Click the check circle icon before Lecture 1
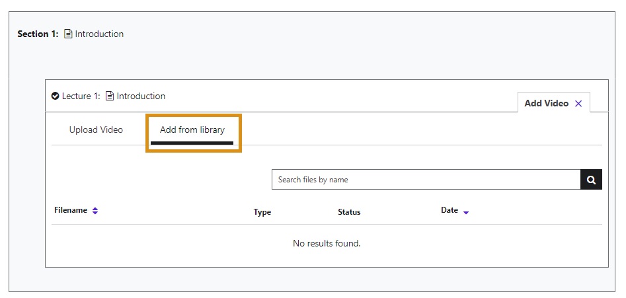This screenshot has width=626, height=298. click(x=56, y=96)
